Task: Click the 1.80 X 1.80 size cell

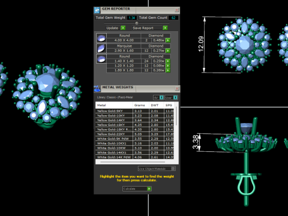Action: coord(124,70)
